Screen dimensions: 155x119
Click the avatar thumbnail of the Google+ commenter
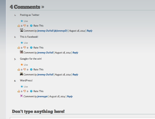point(21,74)
